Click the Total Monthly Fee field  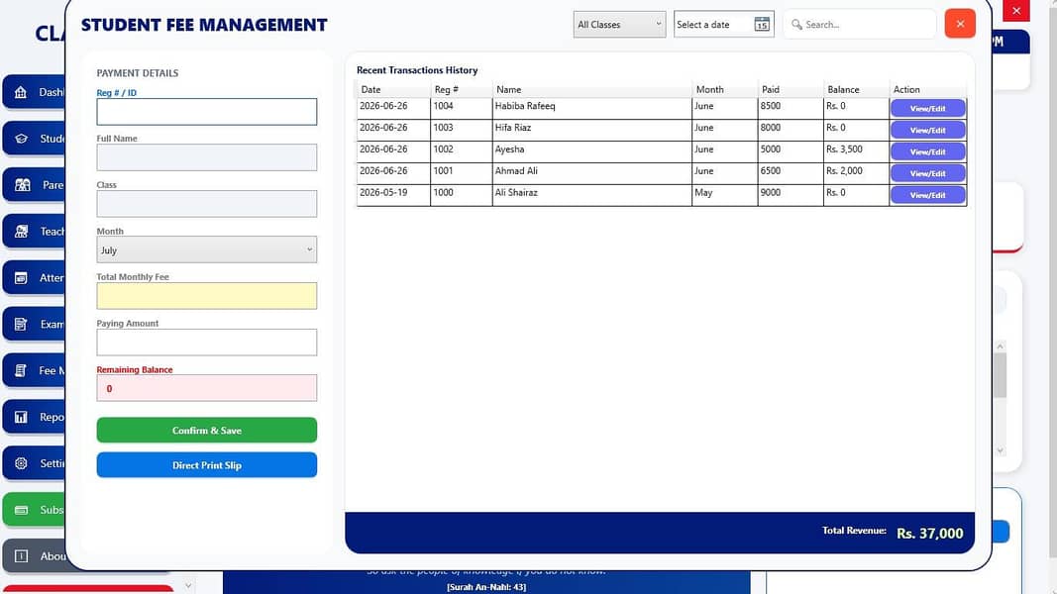pos(206,296)
